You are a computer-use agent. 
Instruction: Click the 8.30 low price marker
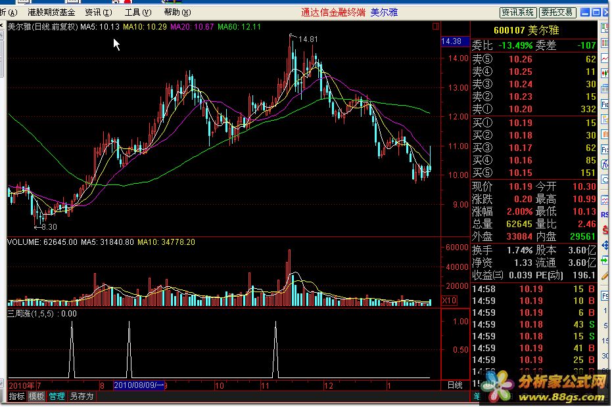[x=49, y=227]
